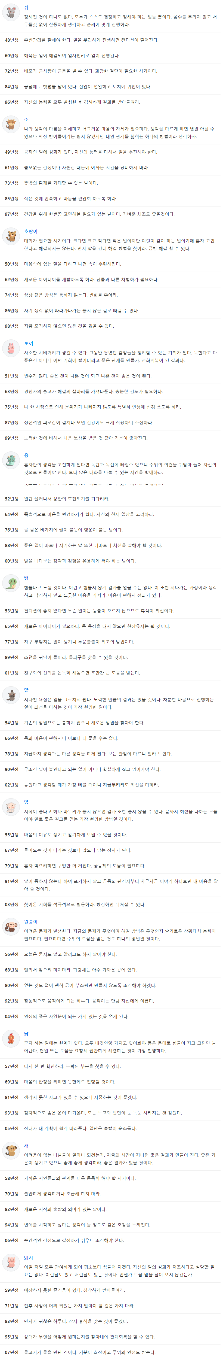The image size is (223, 1363).
Task: Click the Tiger (호랑이) zodiac icon
Action: tap(11, 236)
